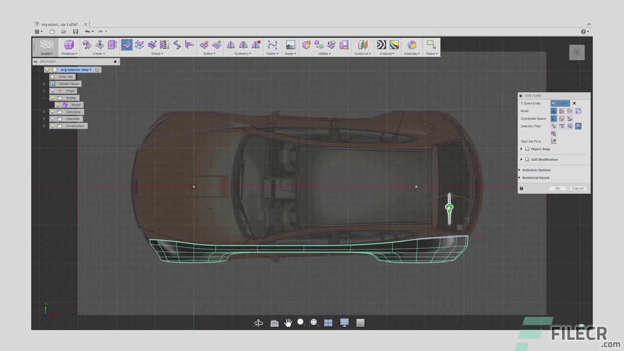Click the Cancel button in Edit Form

(x=578, y=188)
